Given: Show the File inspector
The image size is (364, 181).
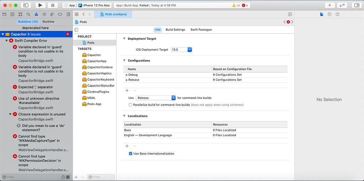Looking at the screenshot, I should 321,14.
